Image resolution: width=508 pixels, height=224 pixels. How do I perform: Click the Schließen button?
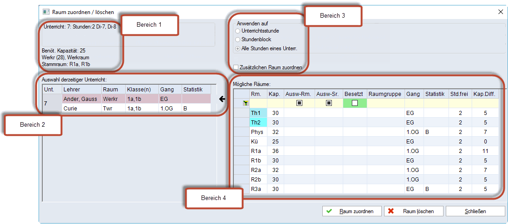click(x=475, y=211)
